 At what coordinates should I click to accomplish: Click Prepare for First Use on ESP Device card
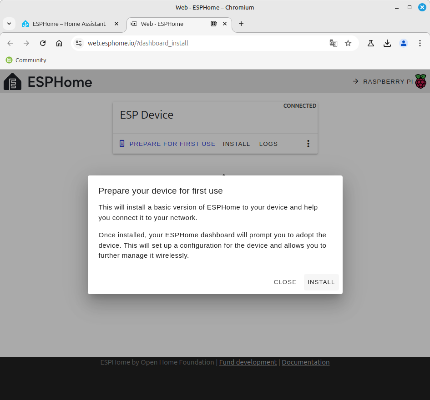pyautogui.click(x=167, y=144)
